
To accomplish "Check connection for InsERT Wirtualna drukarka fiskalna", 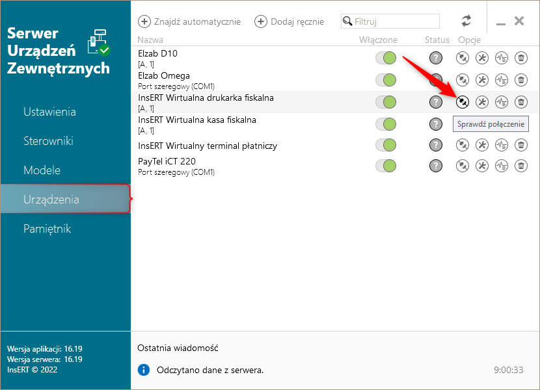I will (462, 102).
